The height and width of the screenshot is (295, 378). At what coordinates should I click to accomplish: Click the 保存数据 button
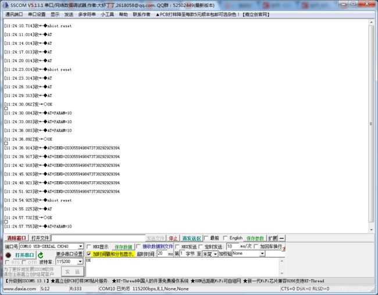click(123, 247)
